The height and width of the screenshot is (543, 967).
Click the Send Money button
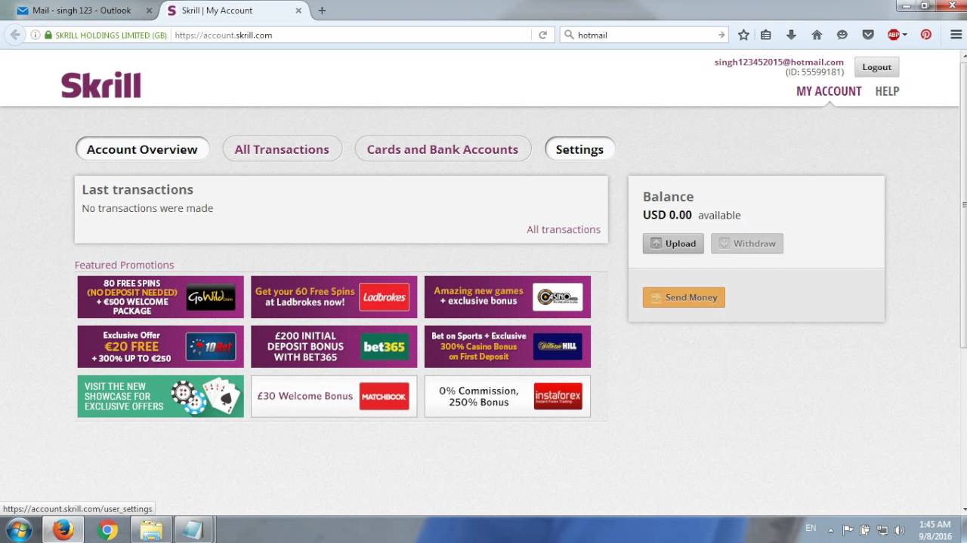click(684, 297)
